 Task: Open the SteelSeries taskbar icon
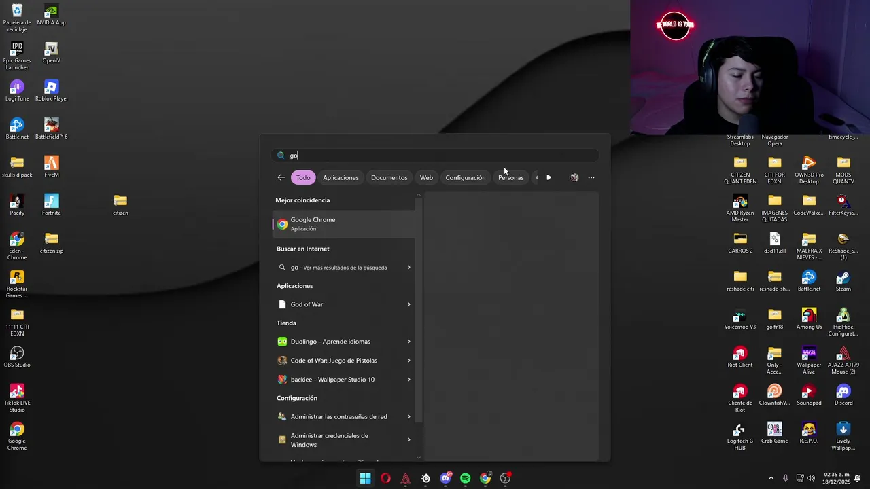[x=425, y=478]
